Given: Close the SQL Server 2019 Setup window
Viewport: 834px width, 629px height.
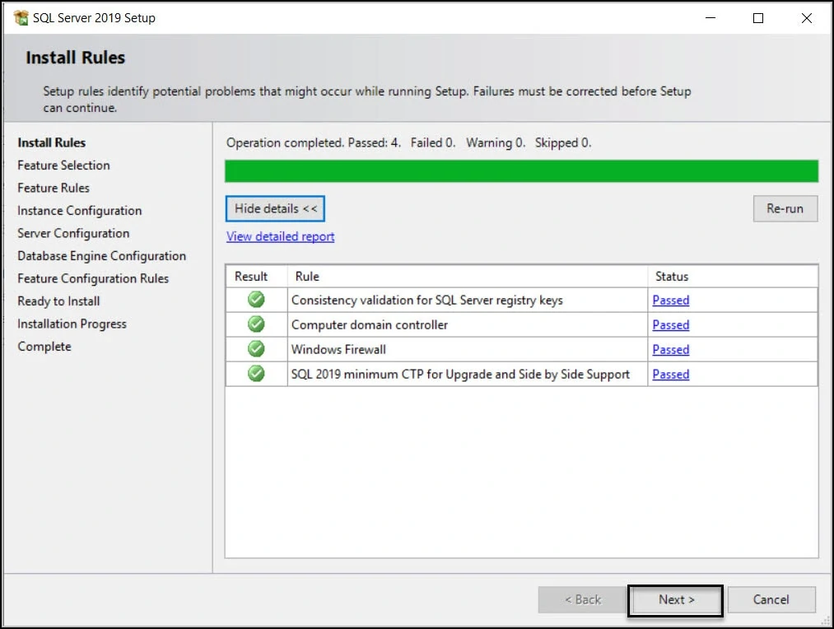Looking at the screenshot, I should 806,17.
